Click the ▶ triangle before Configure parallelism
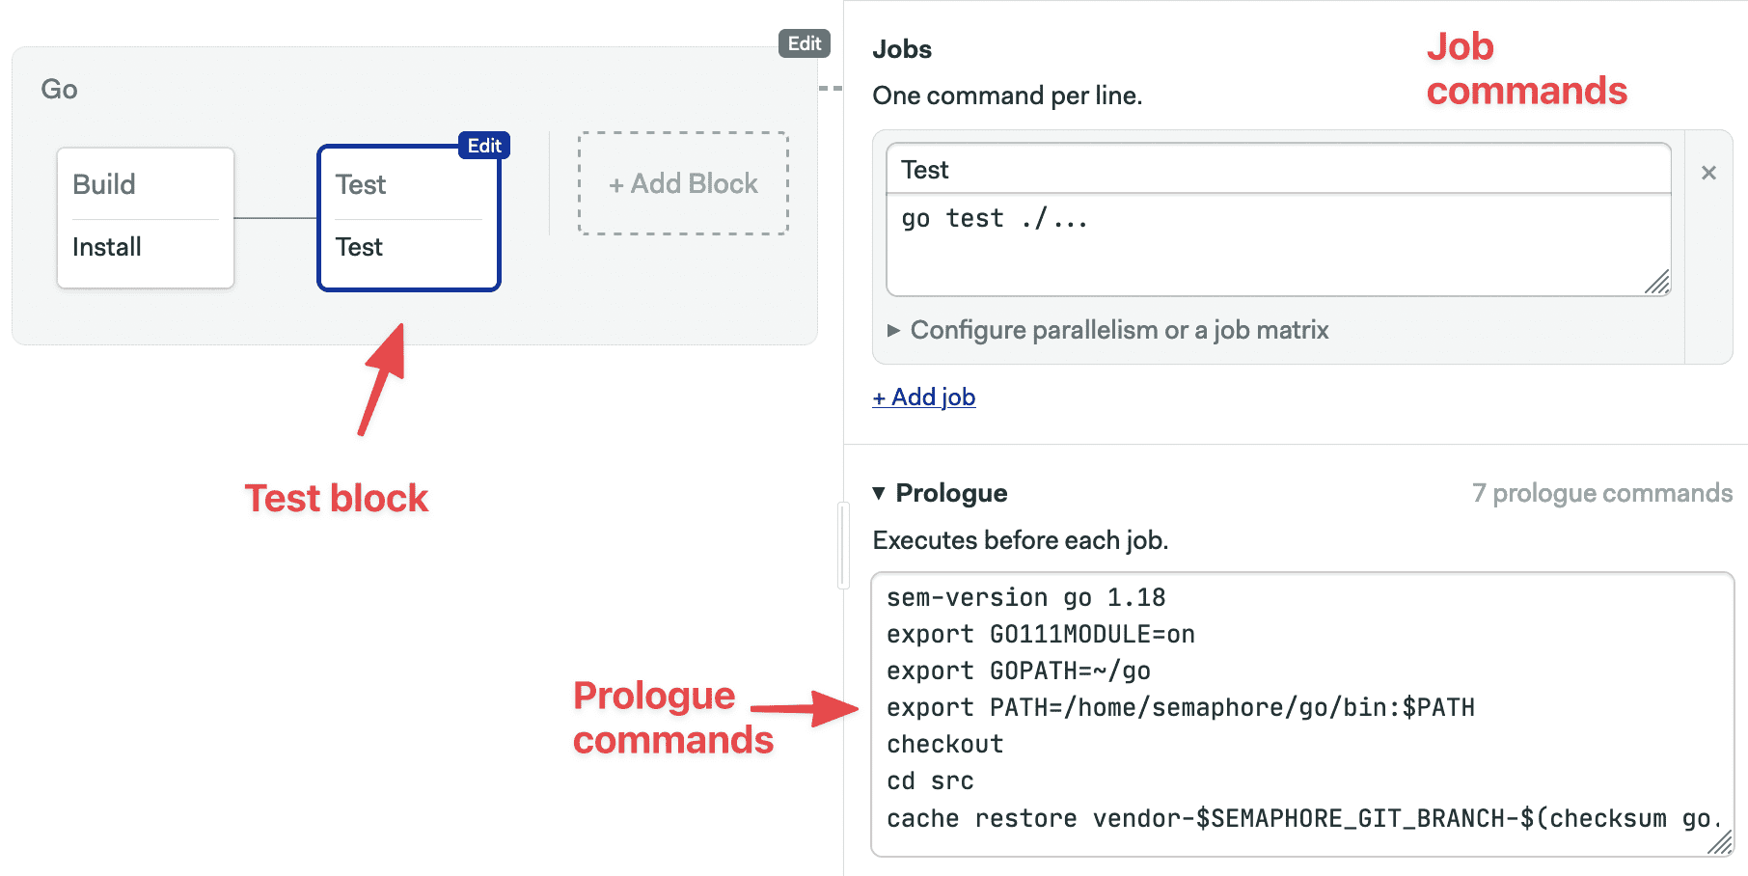 [x=892, y=330]
